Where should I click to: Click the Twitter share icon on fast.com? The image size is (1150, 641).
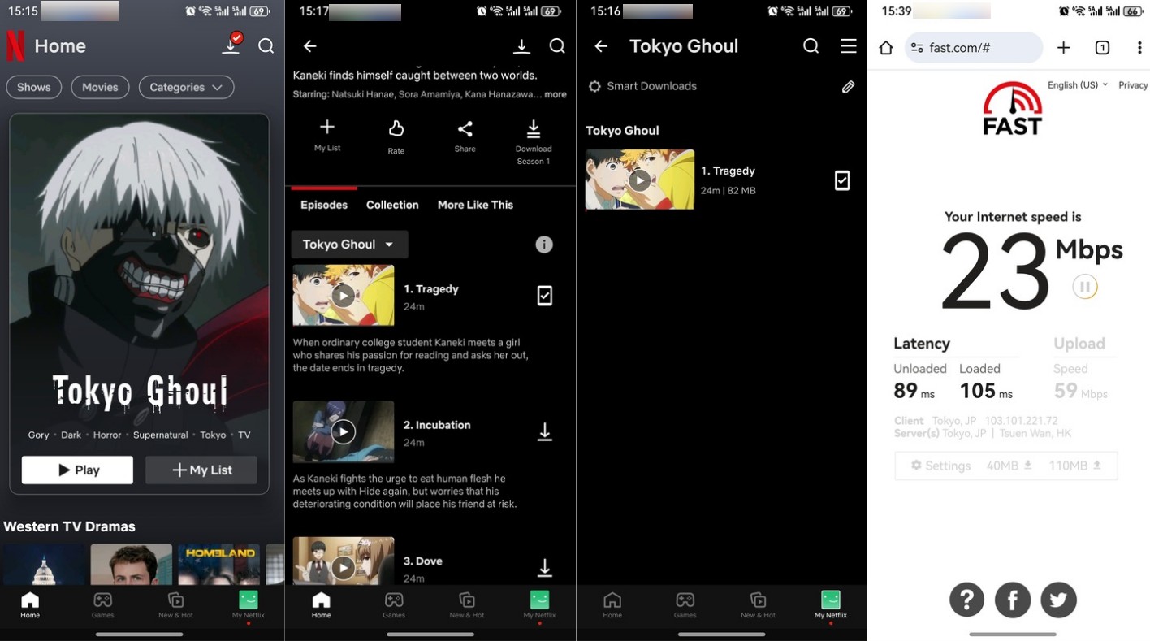tap(1058, 600)
